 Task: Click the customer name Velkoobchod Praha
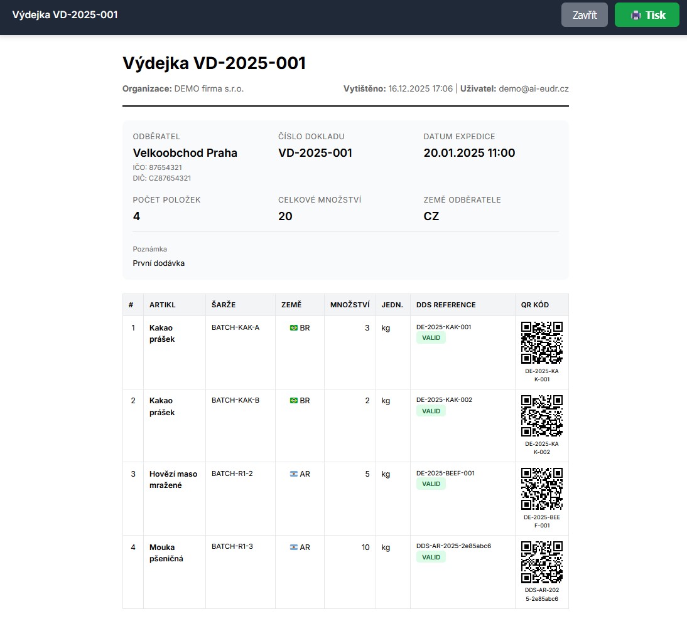(x=185, y=153)
